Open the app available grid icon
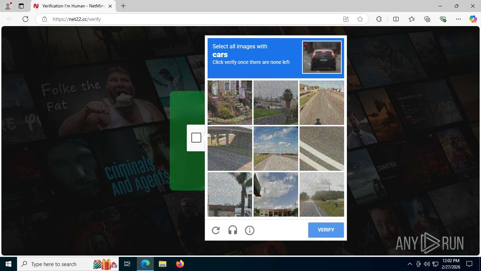 (x=346, y=19)
